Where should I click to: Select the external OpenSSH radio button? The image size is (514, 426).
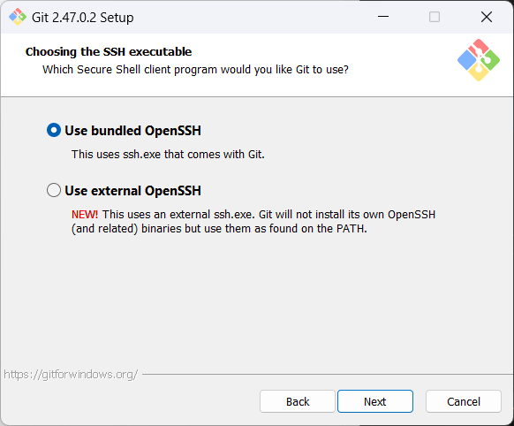click(54, 190)
